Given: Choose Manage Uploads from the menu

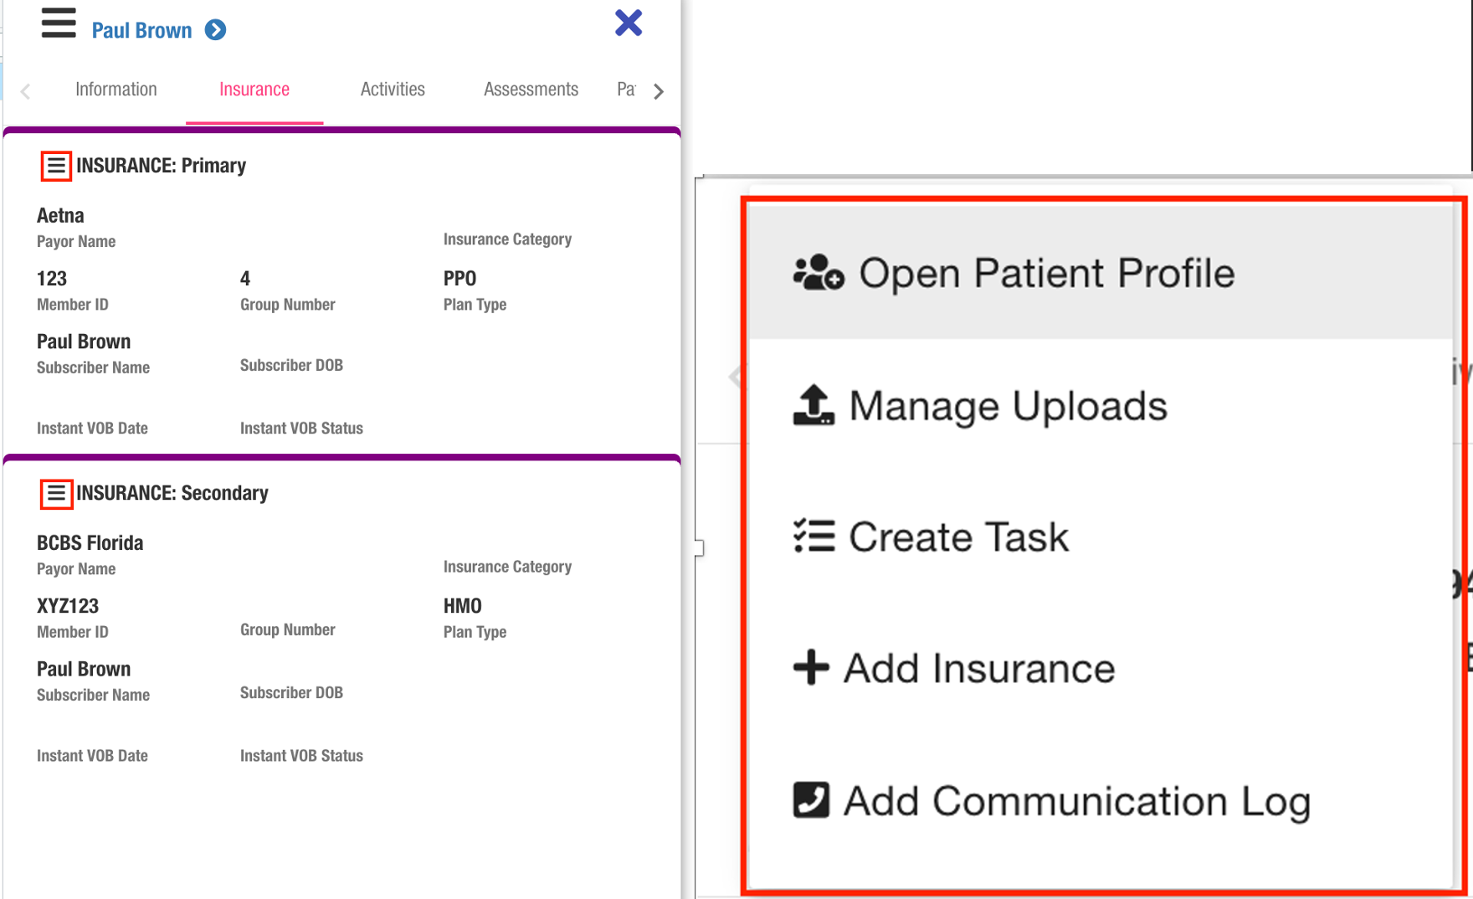Looking at the screenshot, I should pyautogui.click(x=1008, y=406).
